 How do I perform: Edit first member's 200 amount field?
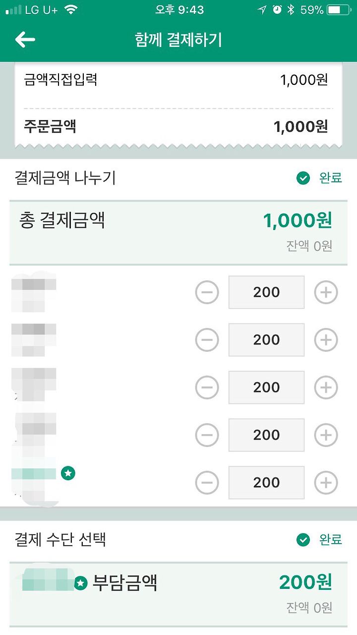266,293
